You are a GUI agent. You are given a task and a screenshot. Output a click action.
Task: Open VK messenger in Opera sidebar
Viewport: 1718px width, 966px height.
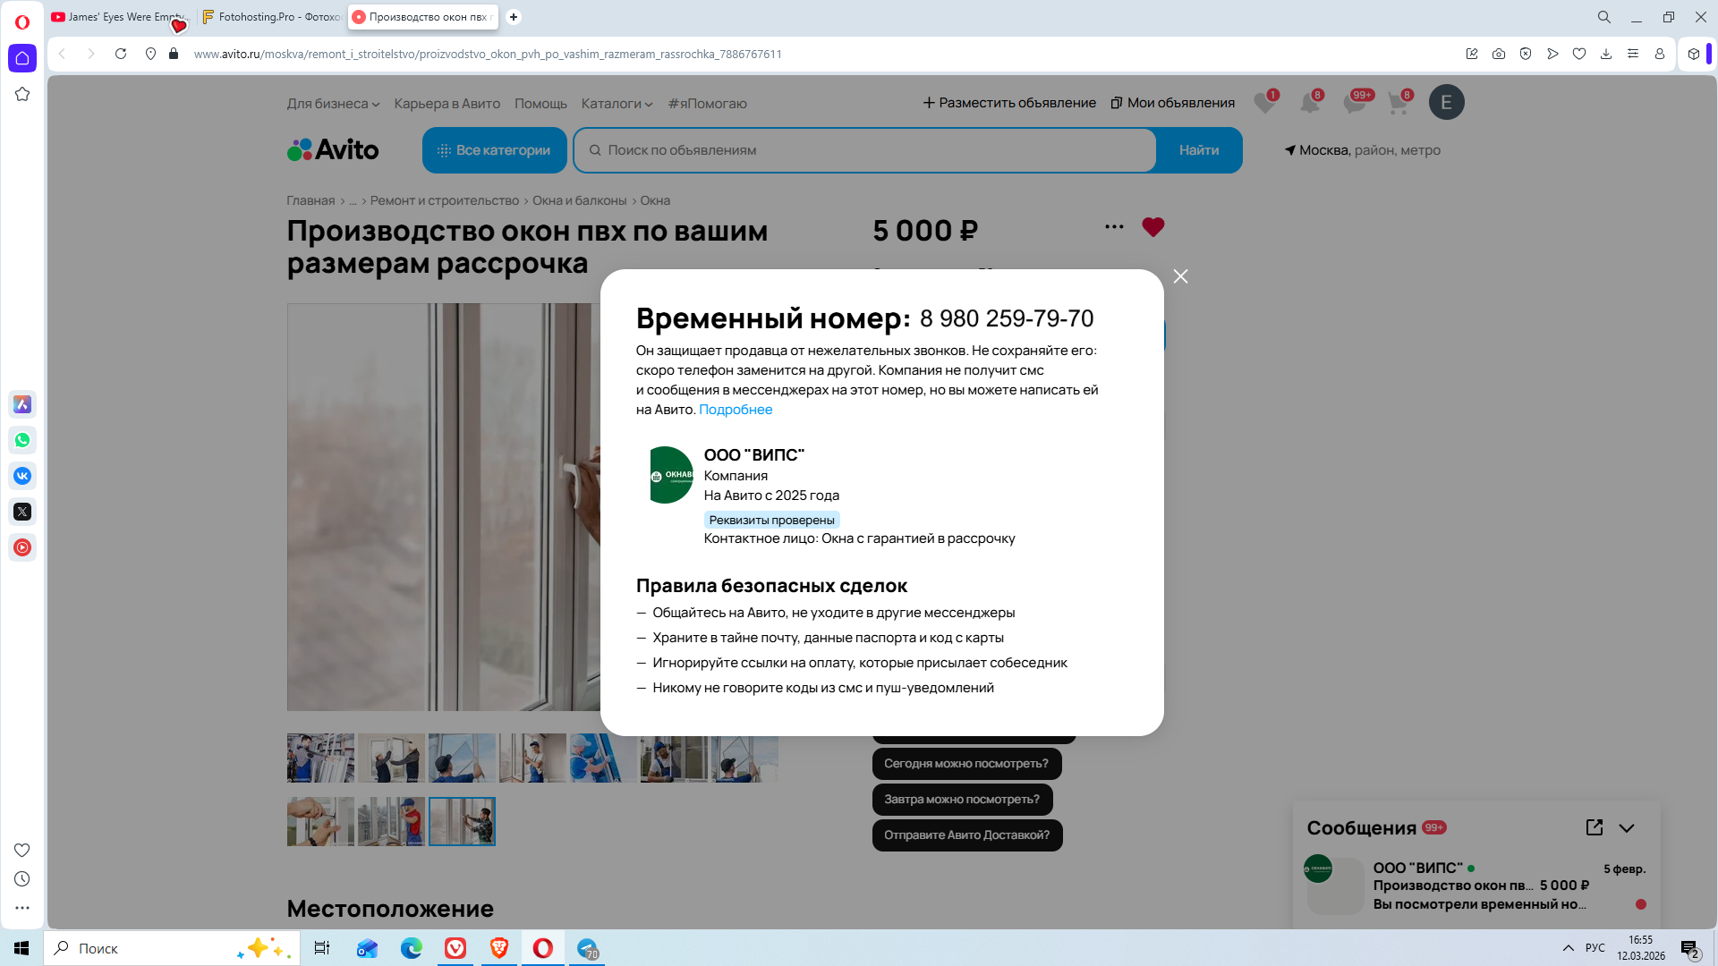[x=22, y=476]
